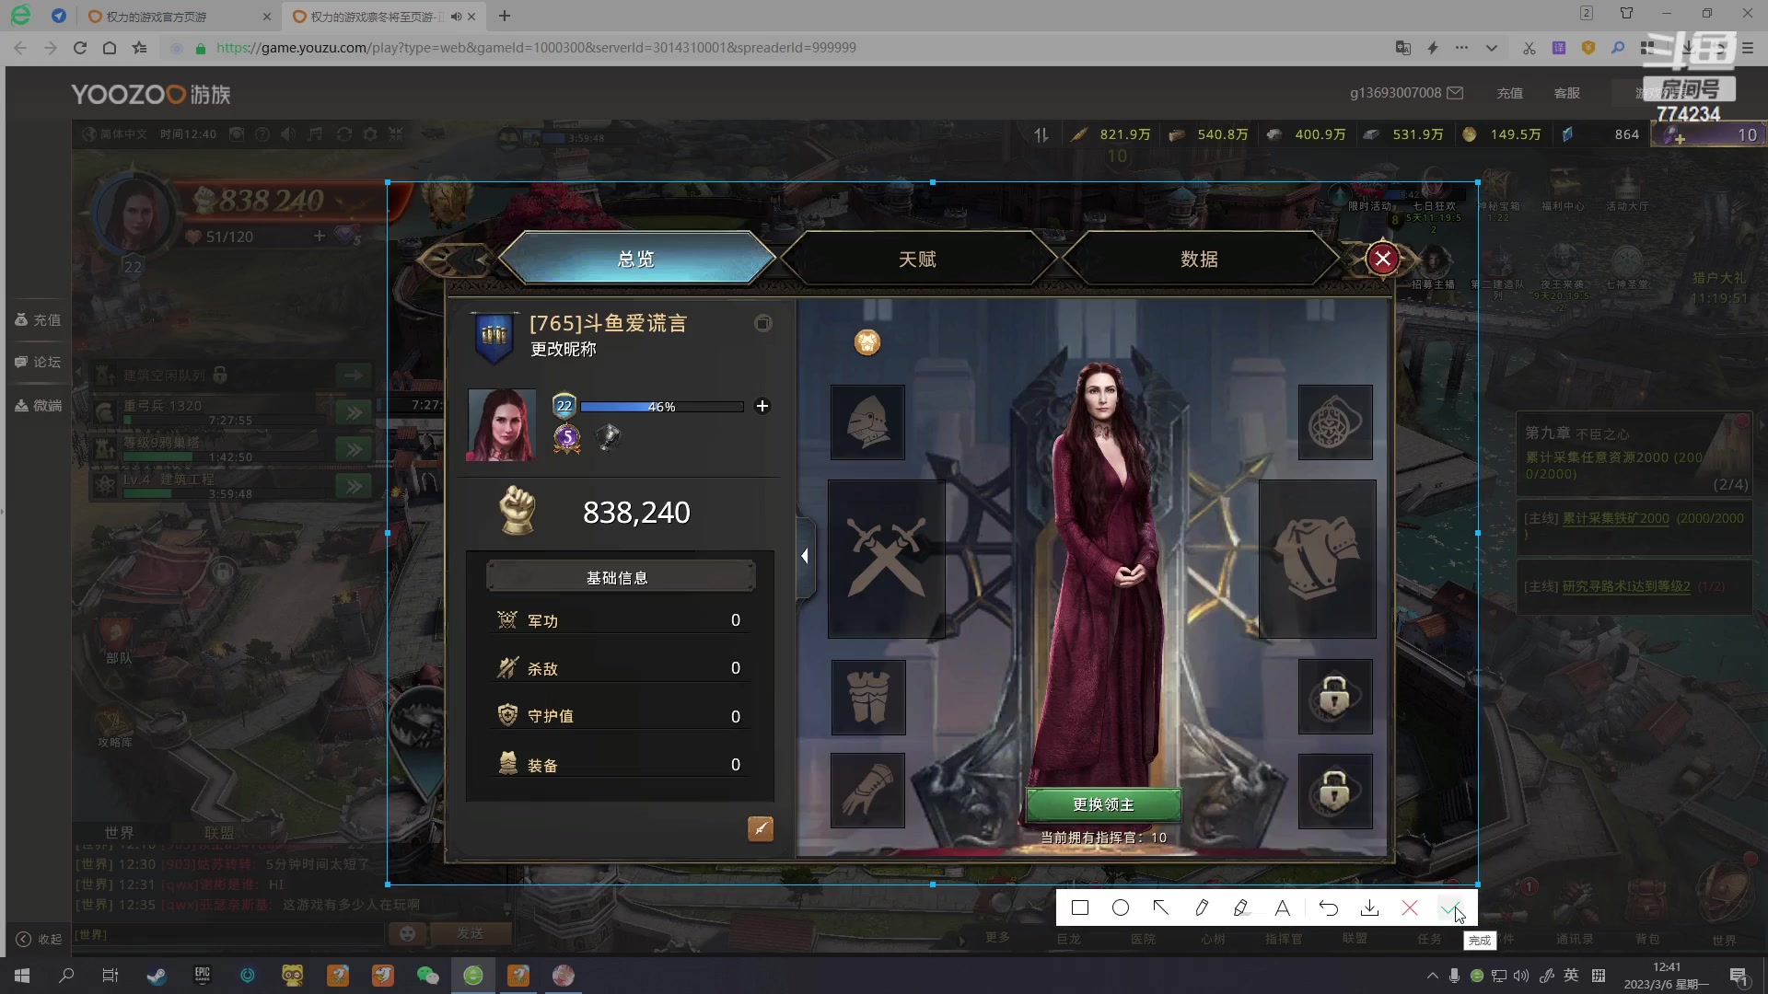The height and width of the screenshot is (994, 1768).
Task: Click the leg armor equipment slot
Action: click(868, 698)
